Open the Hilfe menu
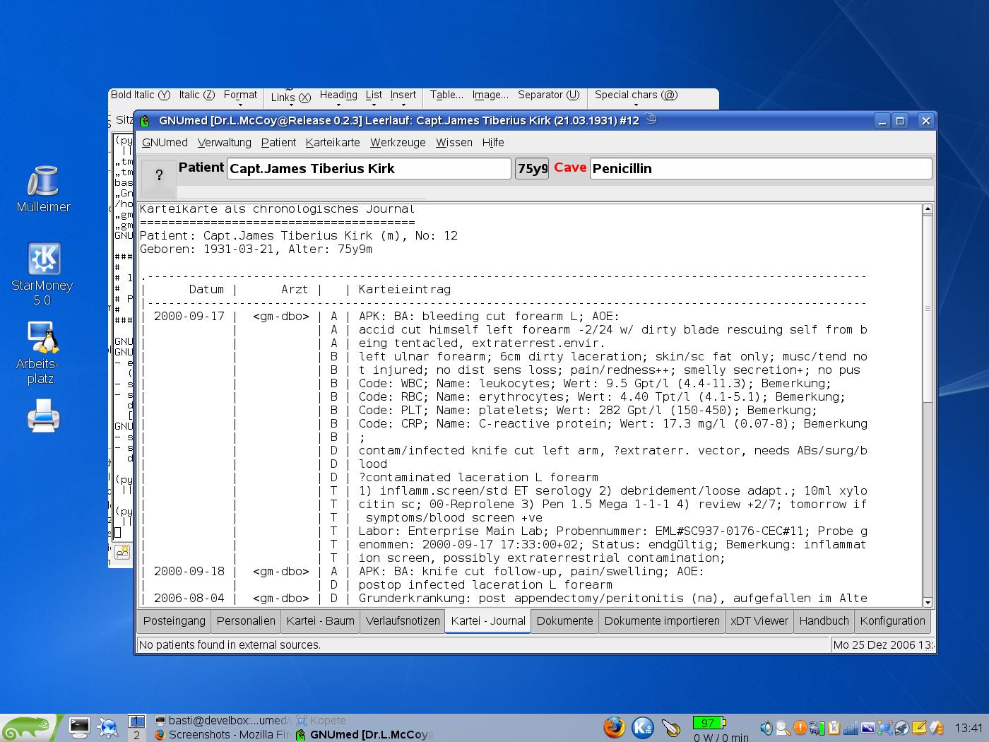This screenshot has width=989, height=742. 493,142
